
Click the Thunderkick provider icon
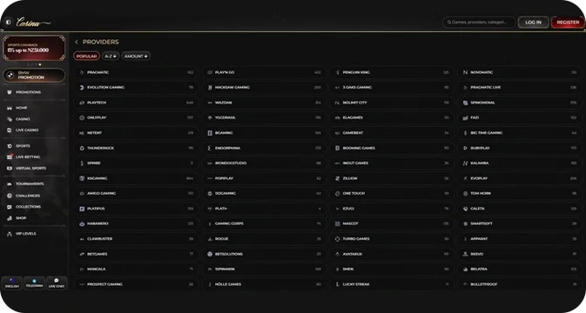(x=82, y=148)
